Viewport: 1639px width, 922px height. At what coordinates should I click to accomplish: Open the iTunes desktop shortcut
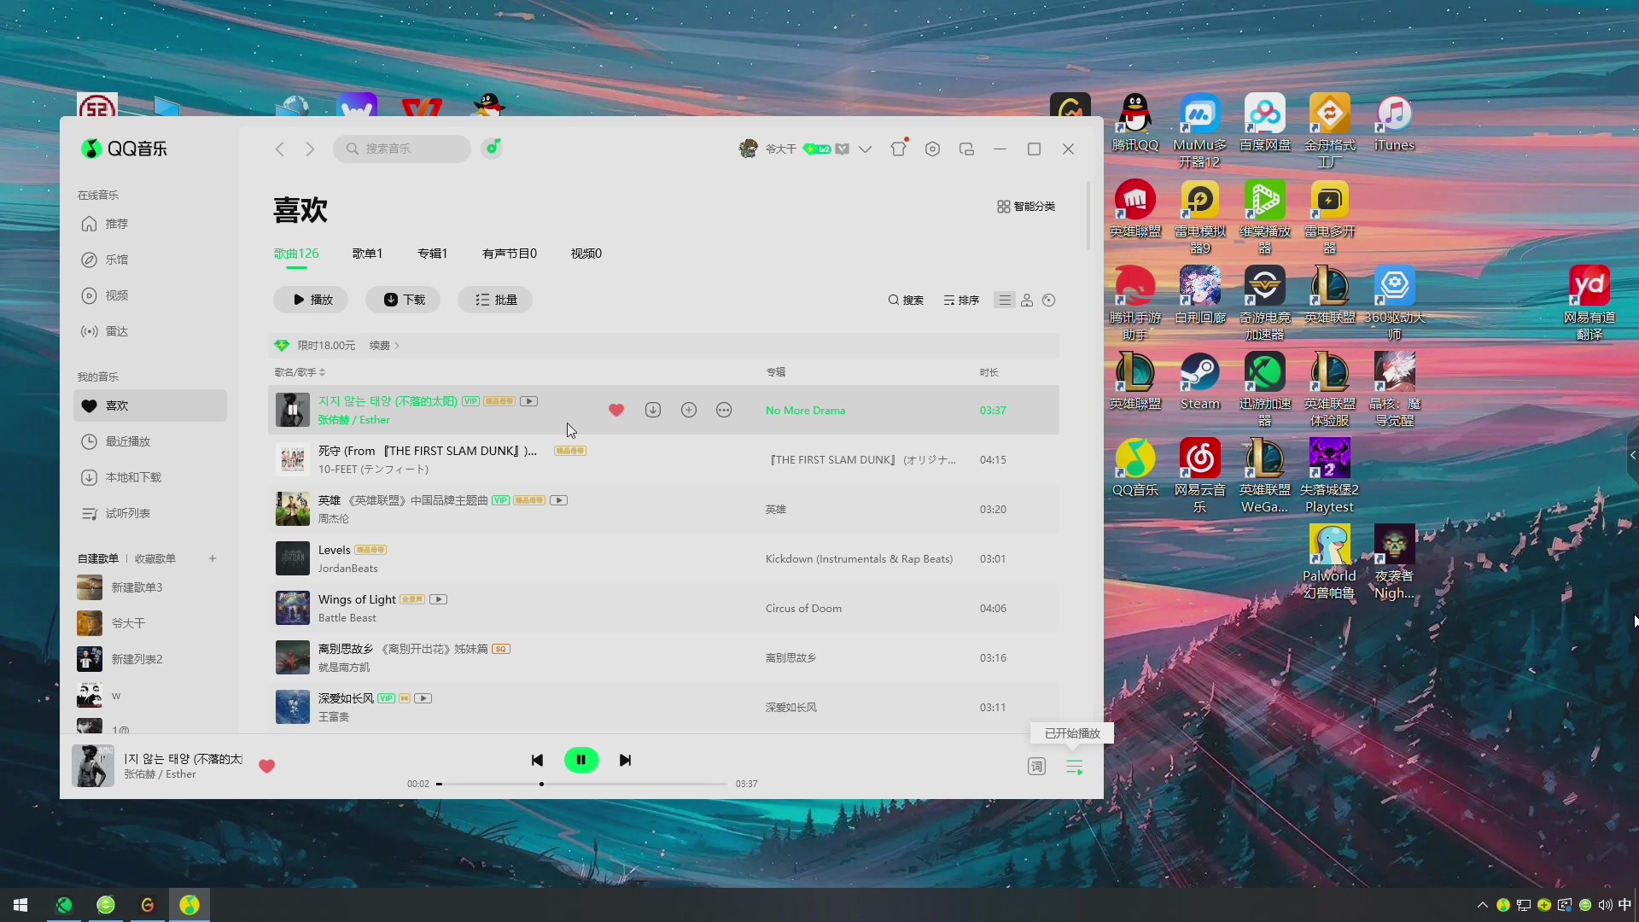(x=1394, y=123)
